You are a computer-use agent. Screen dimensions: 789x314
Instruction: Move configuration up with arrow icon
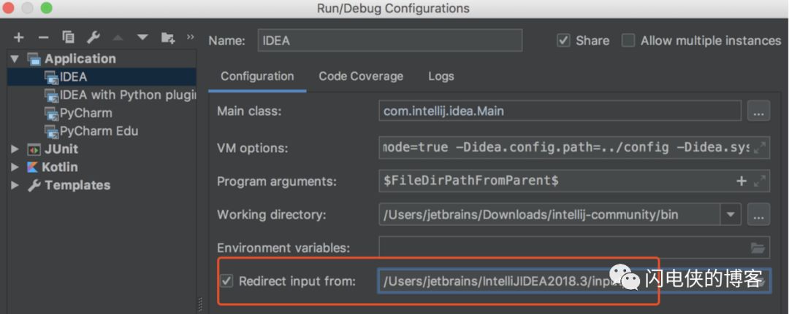click(x=118, y=38)
